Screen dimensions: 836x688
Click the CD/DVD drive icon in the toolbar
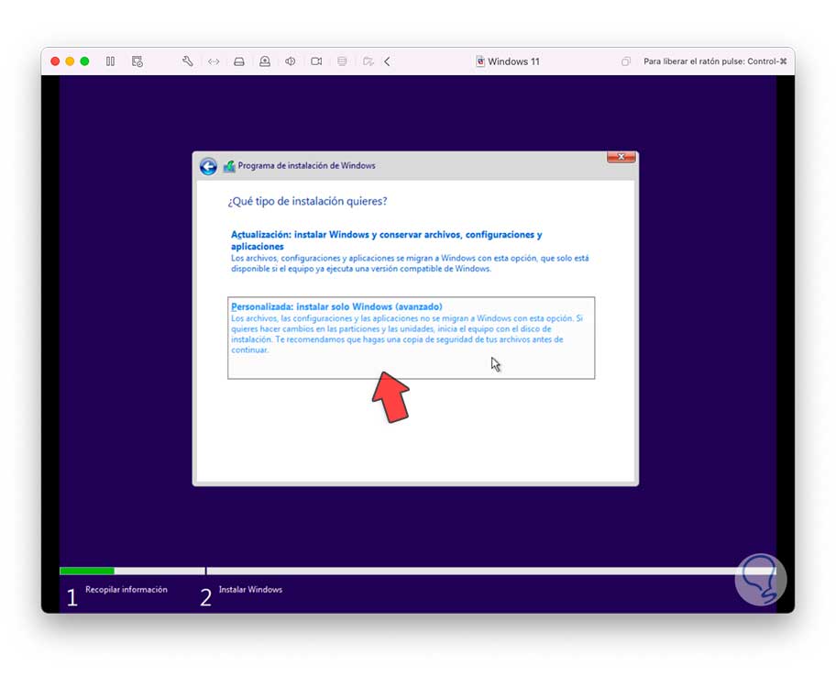click(x=264, y=61)
